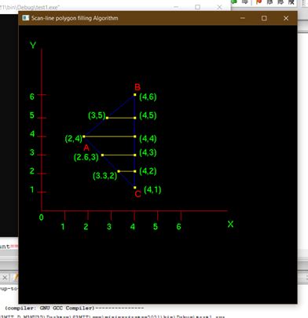Click the X-axis tick label "5"
The height and width of the screenshot is (318, 308).
(156, 226)
